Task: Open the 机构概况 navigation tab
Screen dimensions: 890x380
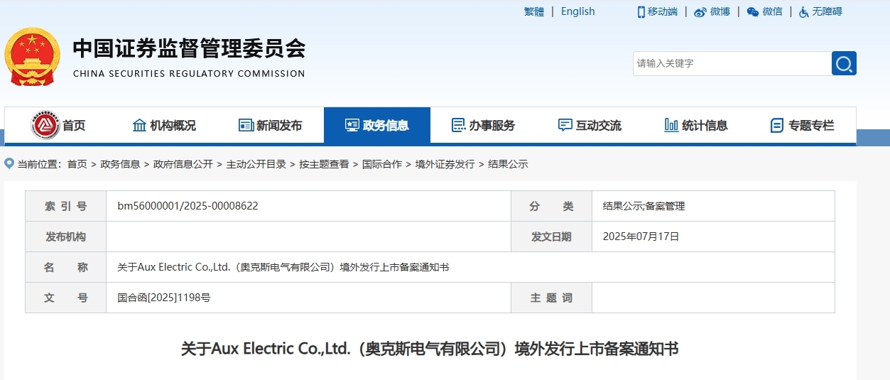Action: (x=164, y=126)
